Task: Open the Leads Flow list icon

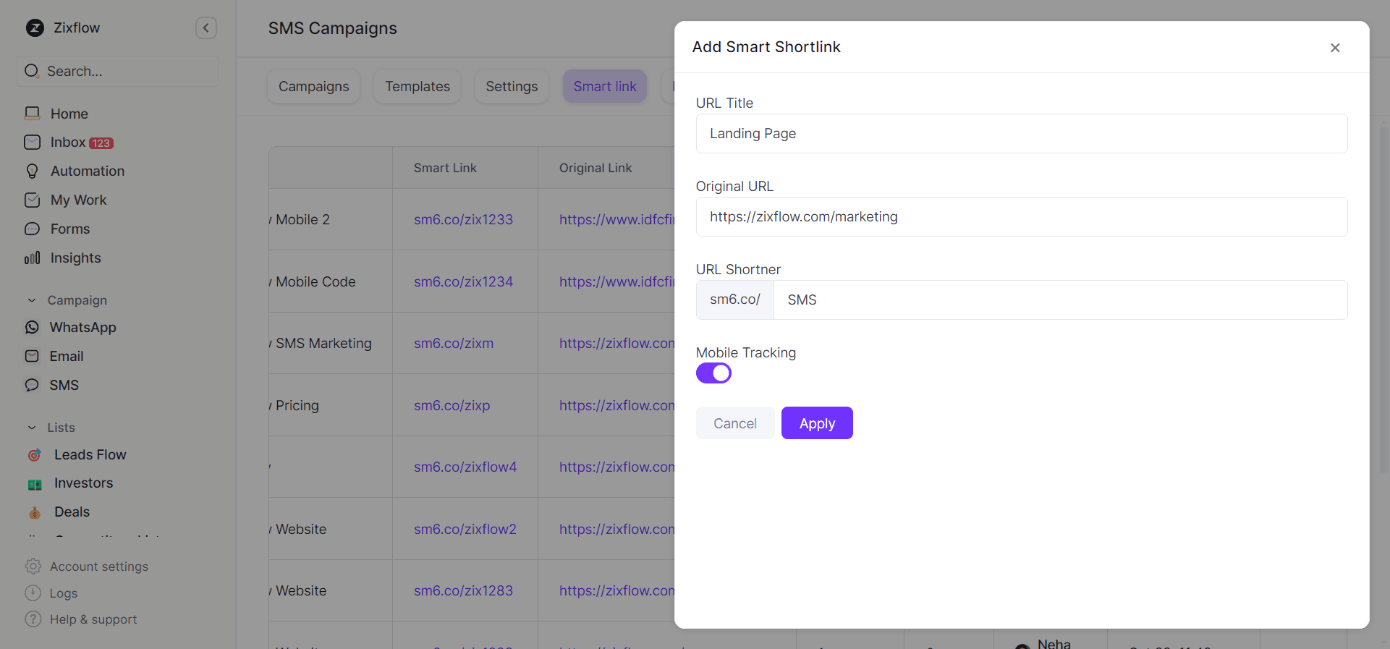Action: pos(35,455)
